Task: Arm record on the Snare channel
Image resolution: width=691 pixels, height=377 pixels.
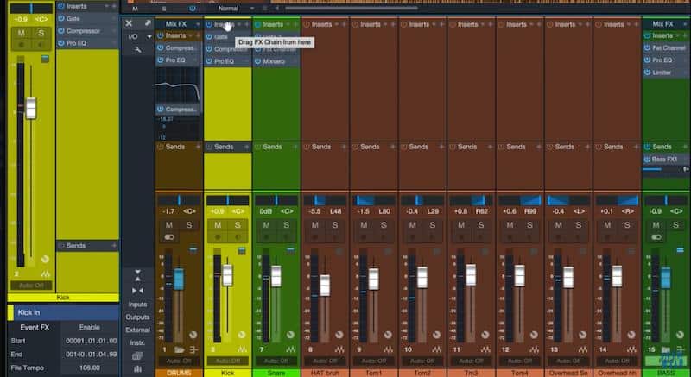Action: click(266, 237)
